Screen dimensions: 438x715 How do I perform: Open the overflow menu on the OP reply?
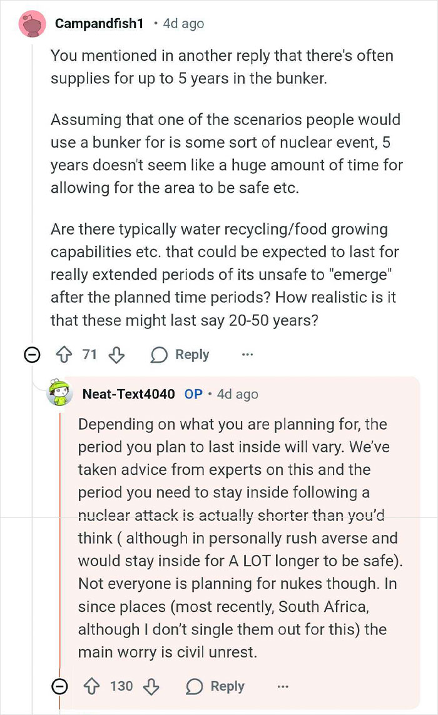(283, 686)
